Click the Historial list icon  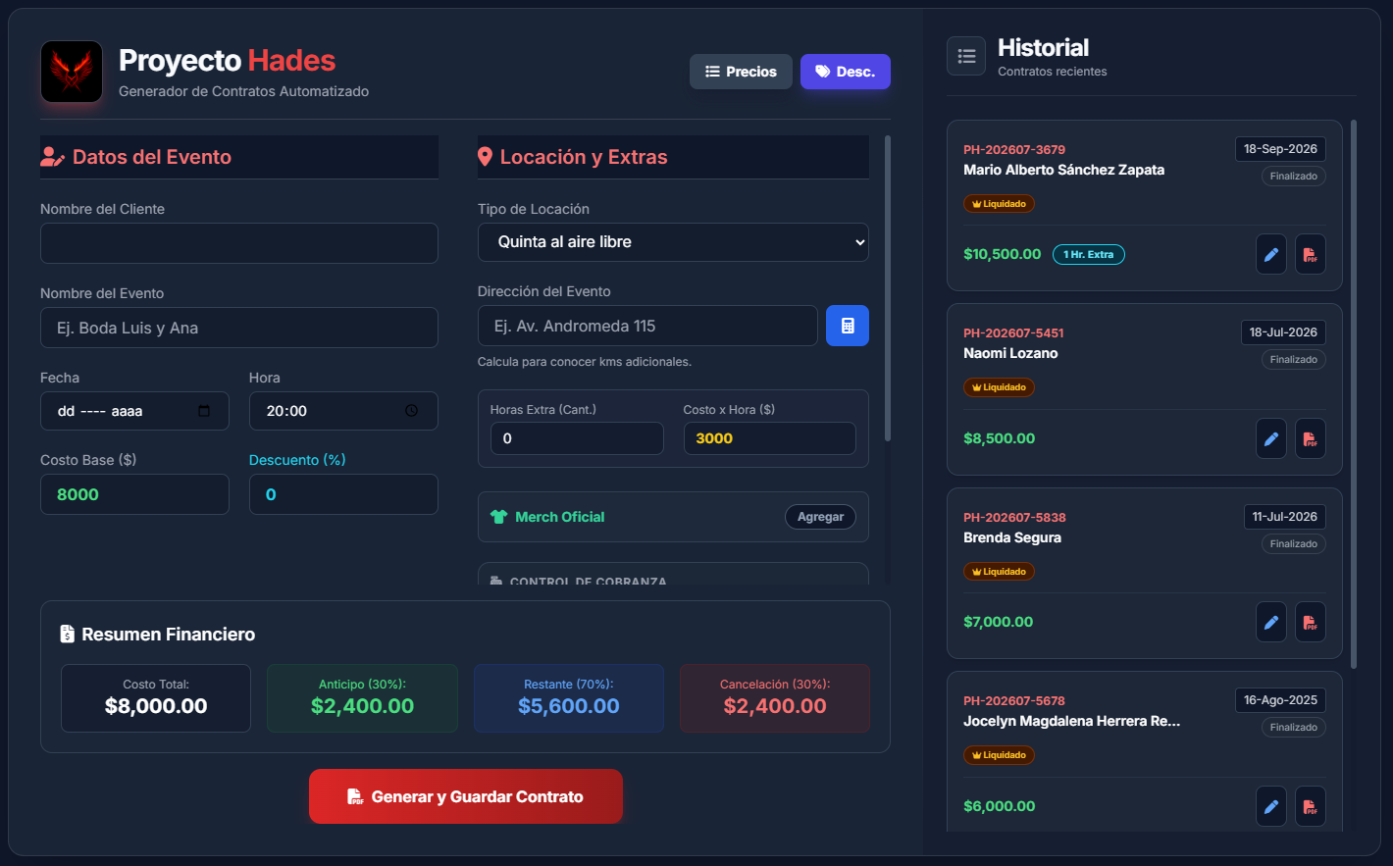[x=966, y=56]
